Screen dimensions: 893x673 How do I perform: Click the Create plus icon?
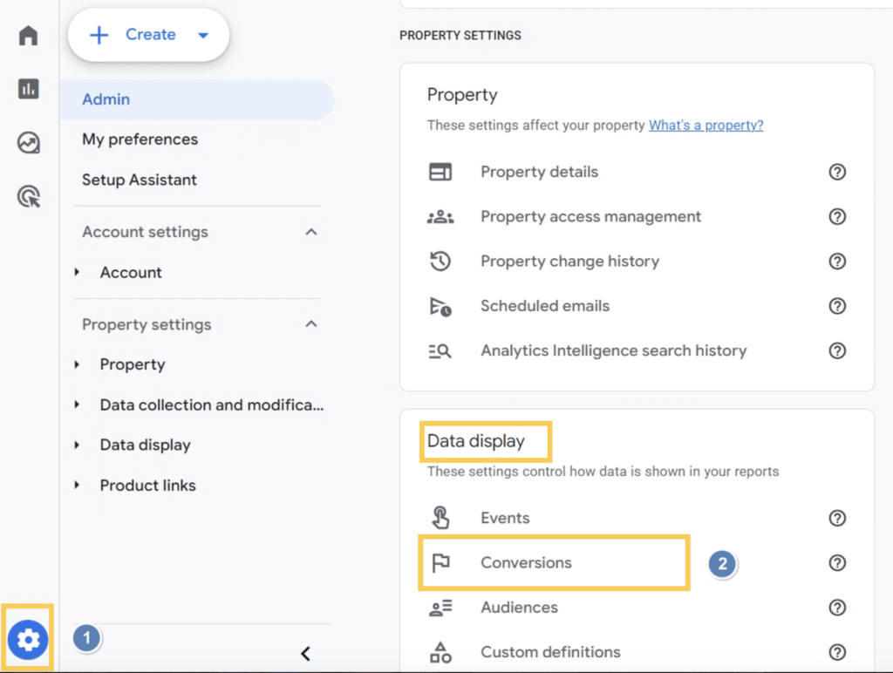99,35
